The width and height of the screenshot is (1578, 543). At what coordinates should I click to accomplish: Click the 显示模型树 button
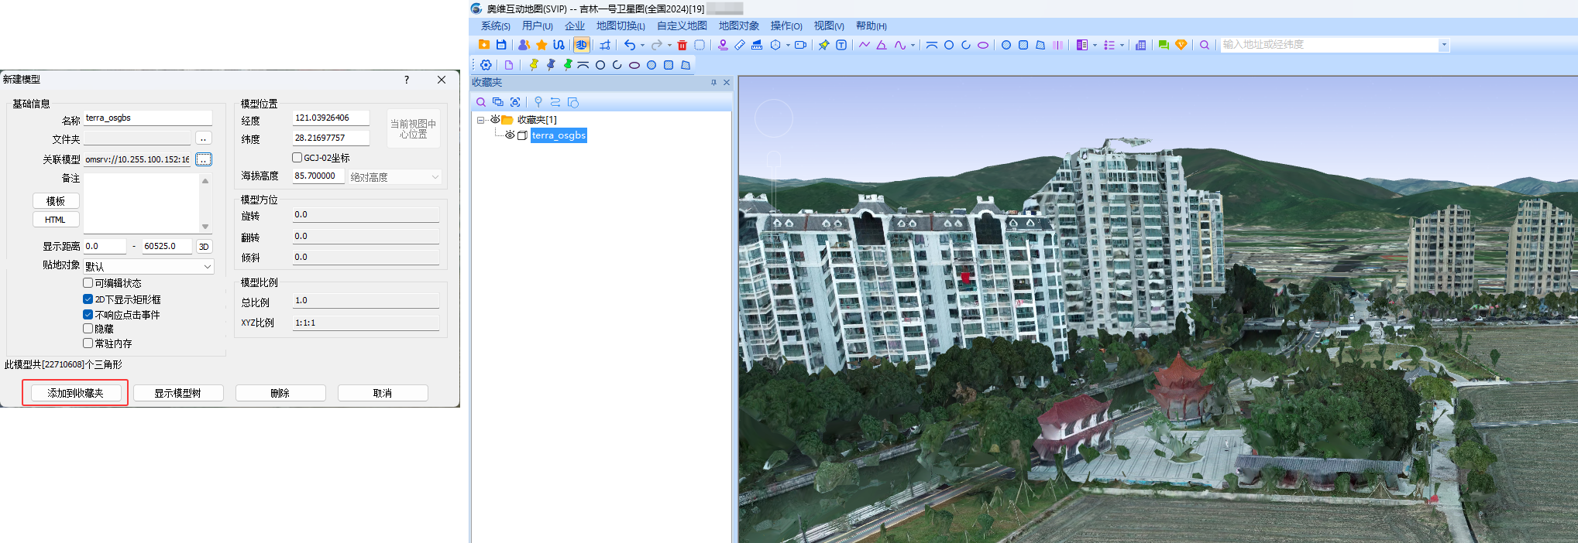click(x=178, y=393)
